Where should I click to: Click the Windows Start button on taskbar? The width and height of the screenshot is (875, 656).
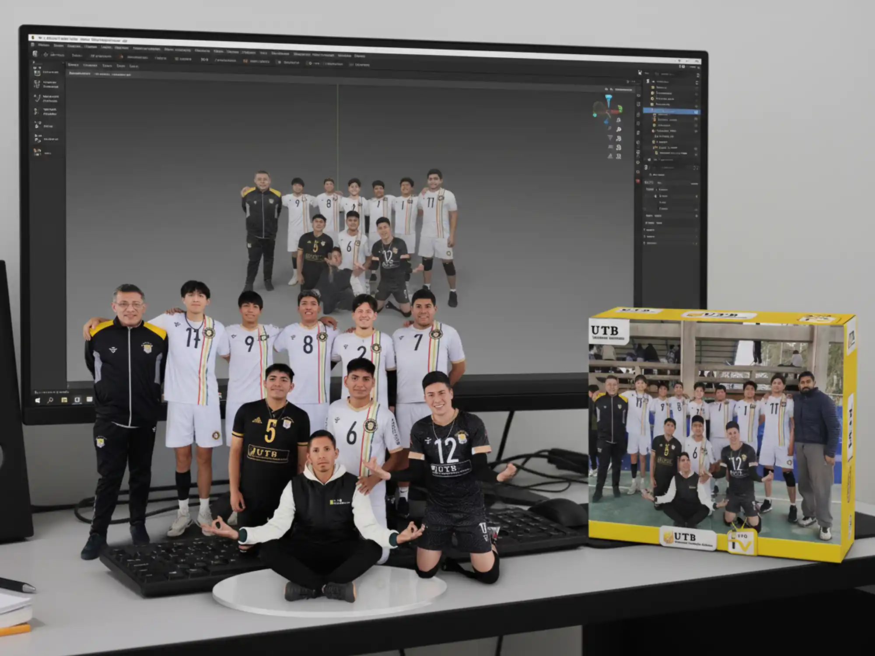tap(38, 401)
